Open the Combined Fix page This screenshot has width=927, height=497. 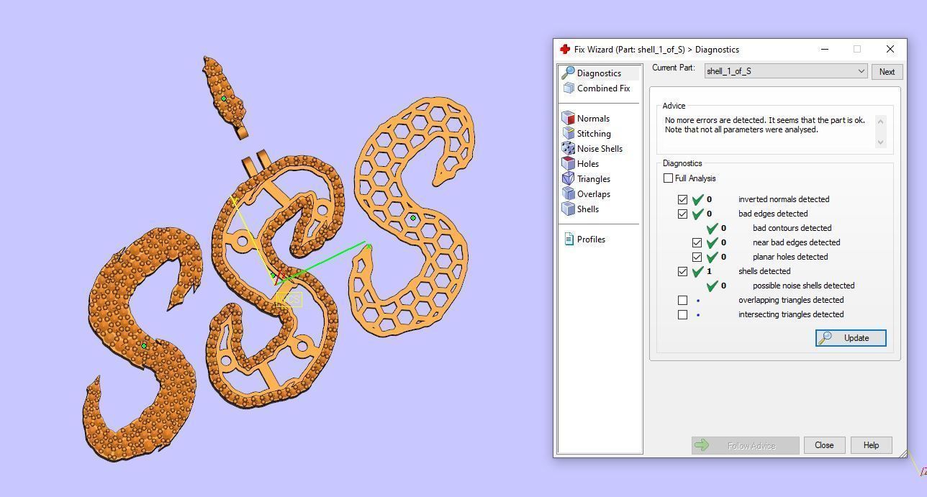[x=603, y=88]
